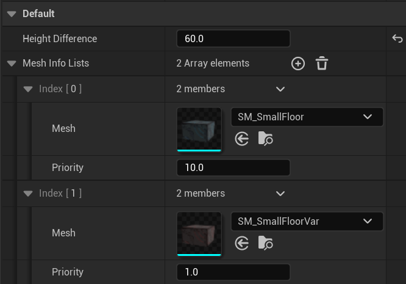The width and height of the screenshot is (406, 284).
Task: Open SM_SmallFloorVar mesh asset dropdown
Action: tap(307, 221)
